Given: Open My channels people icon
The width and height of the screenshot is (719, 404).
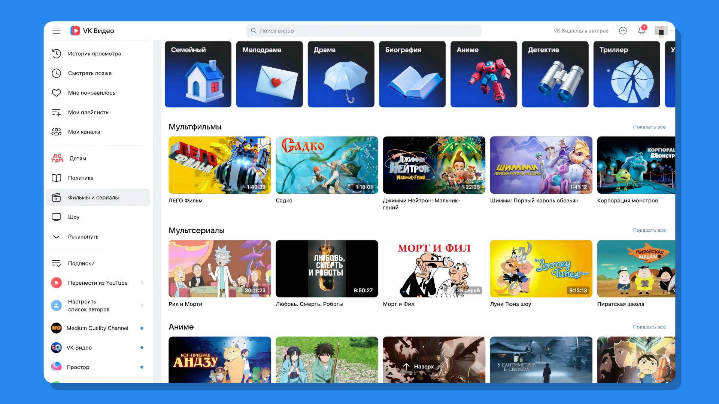Looking at the screenshot, I should point(57,132).
